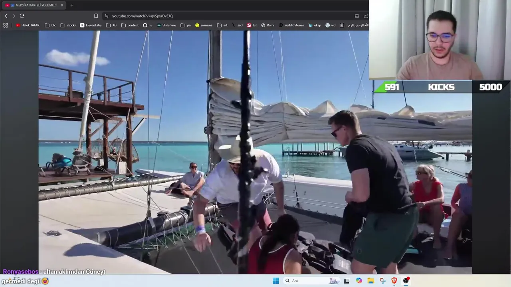The image size is (511, 287).
Task: Click the taskbar Ara search box
Action: click(312, 281)
